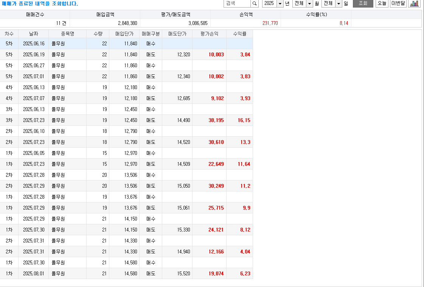Click the 2,848,380 purchase amount value

[127, 23]
